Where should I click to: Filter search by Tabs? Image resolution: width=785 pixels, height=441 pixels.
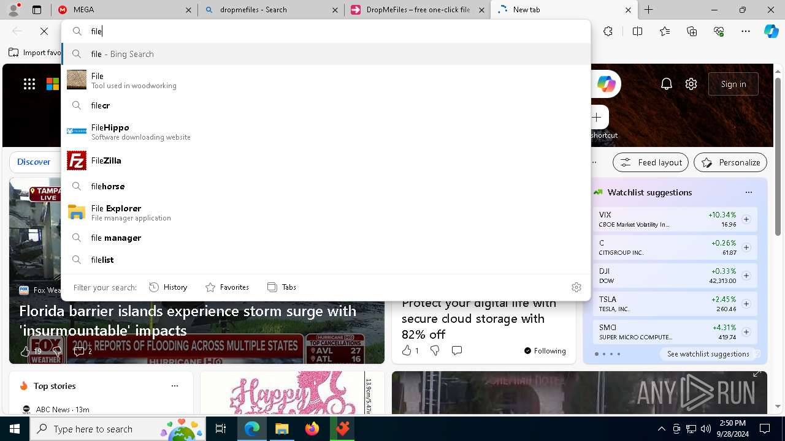(x=281, y=287)
